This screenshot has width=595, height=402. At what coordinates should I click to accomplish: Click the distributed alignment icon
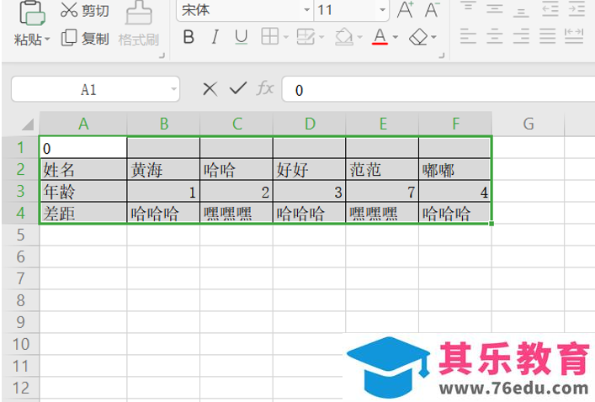pos(574,36)
